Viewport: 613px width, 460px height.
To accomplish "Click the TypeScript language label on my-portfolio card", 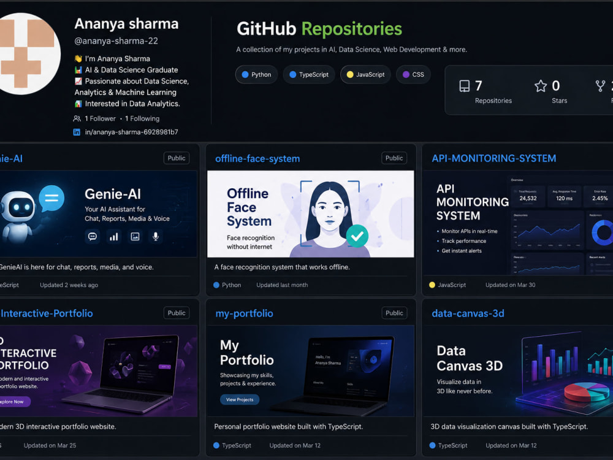I will (237, 445).
